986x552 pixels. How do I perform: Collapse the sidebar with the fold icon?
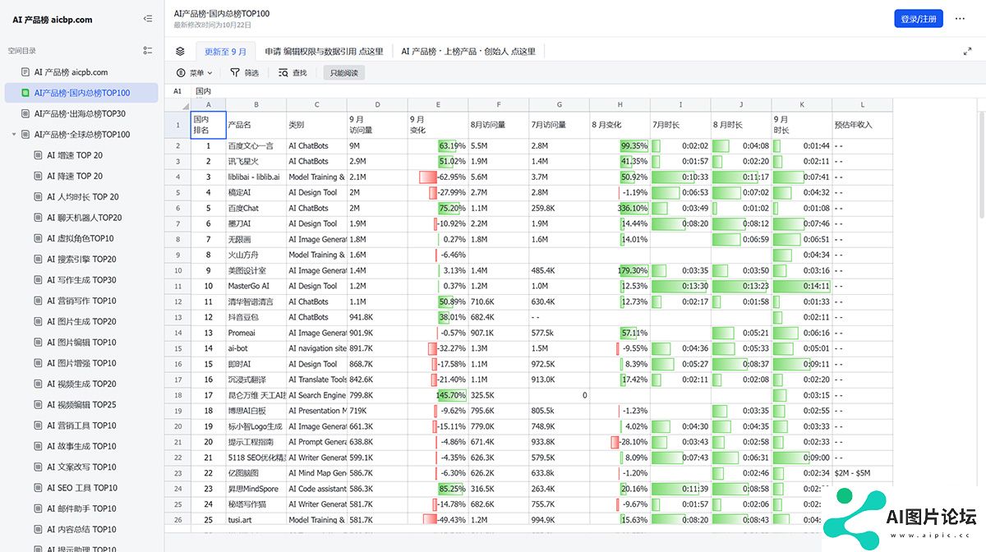(x=147, y=18)
